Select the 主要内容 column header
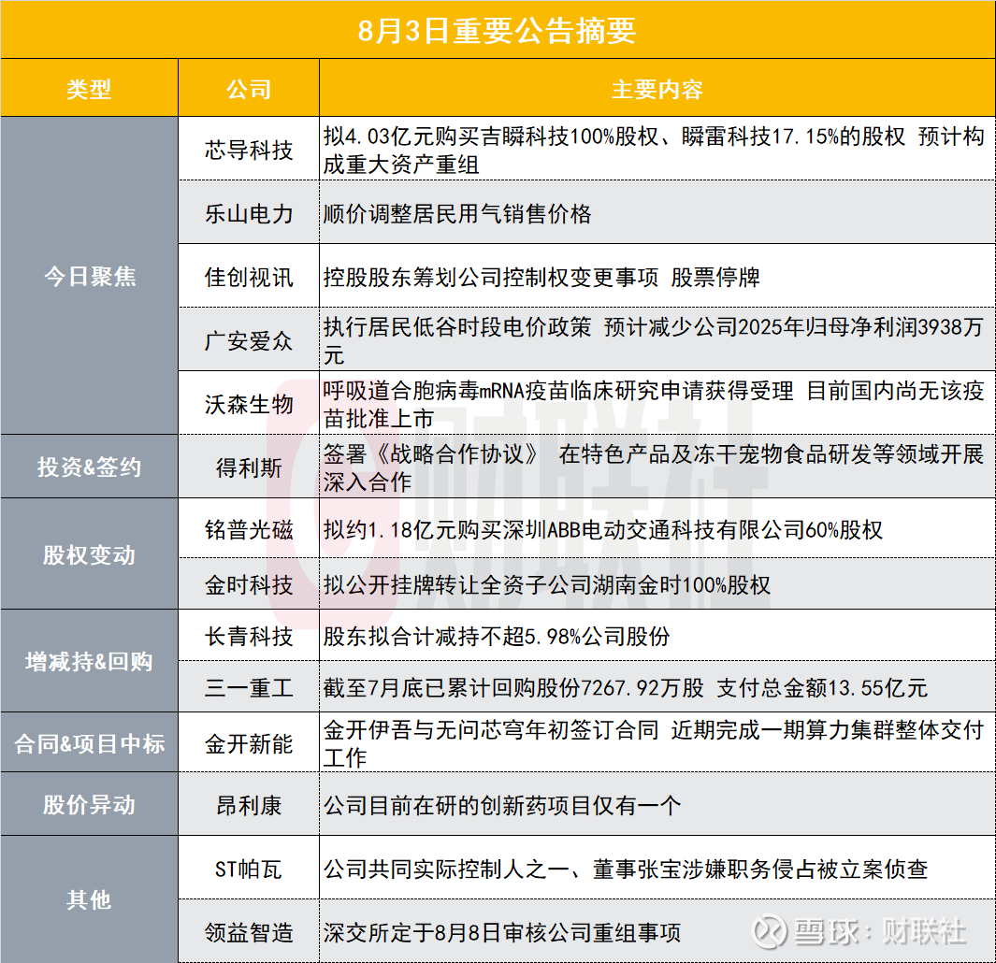 657,89
